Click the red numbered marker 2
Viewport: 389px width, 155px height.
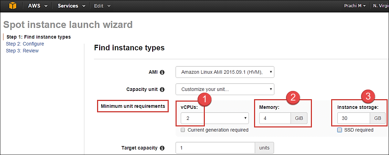pos(292,97)
